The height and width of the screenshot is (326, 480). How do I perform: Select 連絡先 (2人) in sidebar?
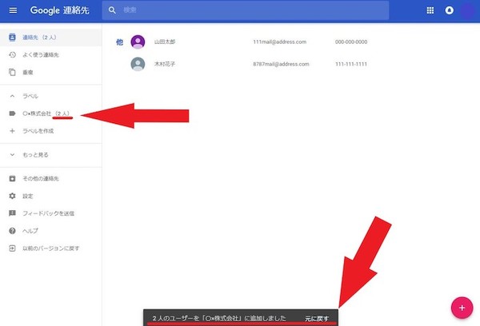[40, 38]
